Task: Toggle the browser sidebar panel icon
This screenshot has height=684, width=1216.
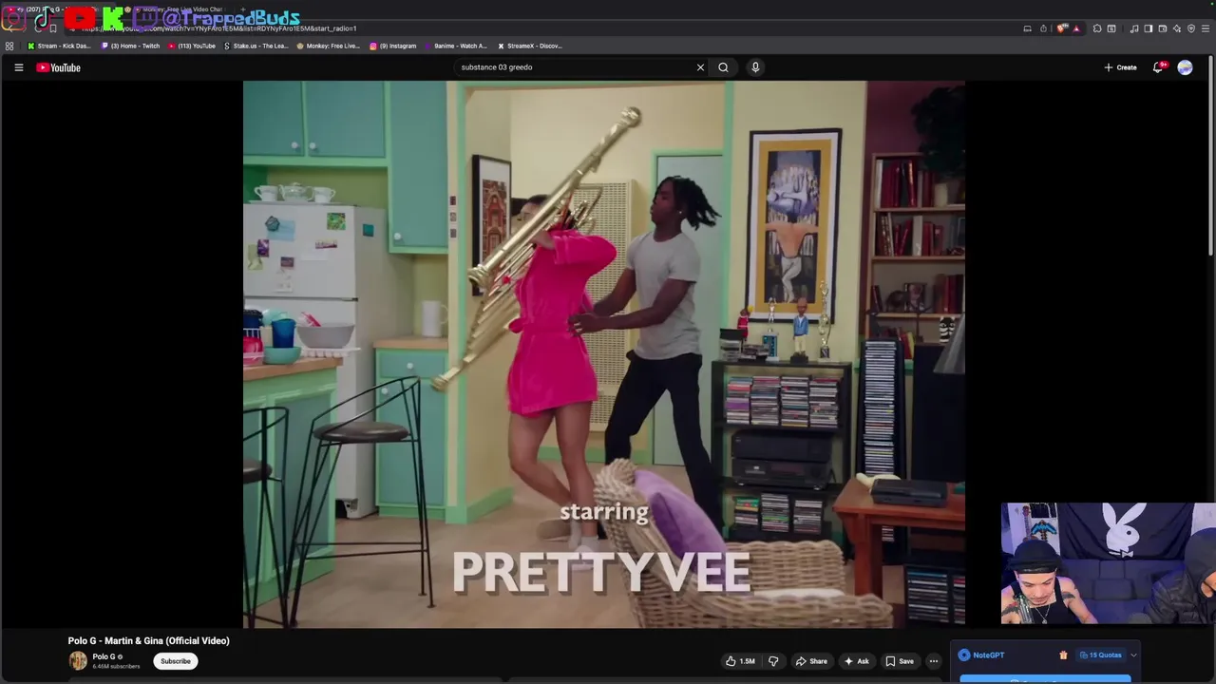Action: 1148,28
